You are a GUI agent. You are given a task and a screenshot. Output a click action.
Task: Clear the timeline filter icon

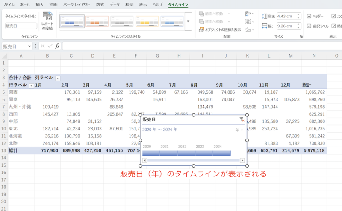pos(242,119)
